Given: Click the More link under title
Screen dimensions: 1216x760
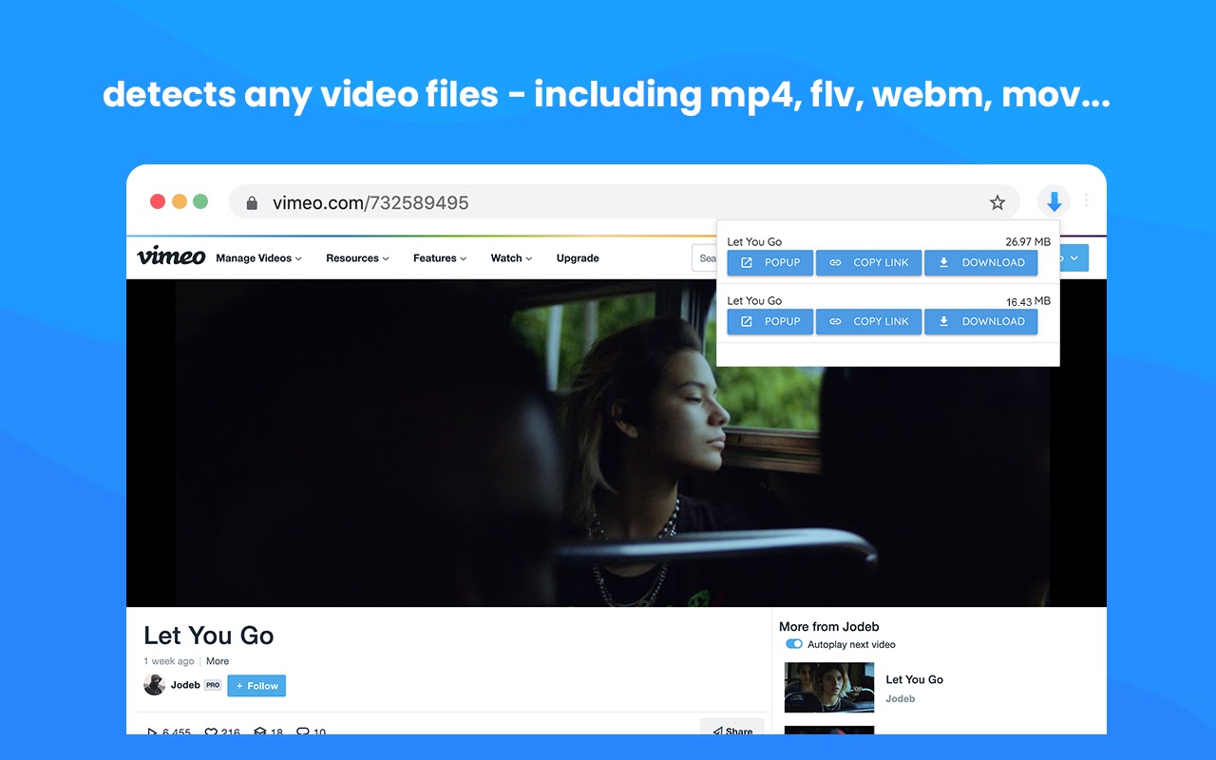Looking at the screenshot, I should 218,661.
